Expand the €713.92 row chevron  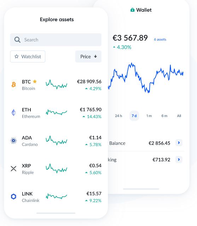tap(179, 160)
